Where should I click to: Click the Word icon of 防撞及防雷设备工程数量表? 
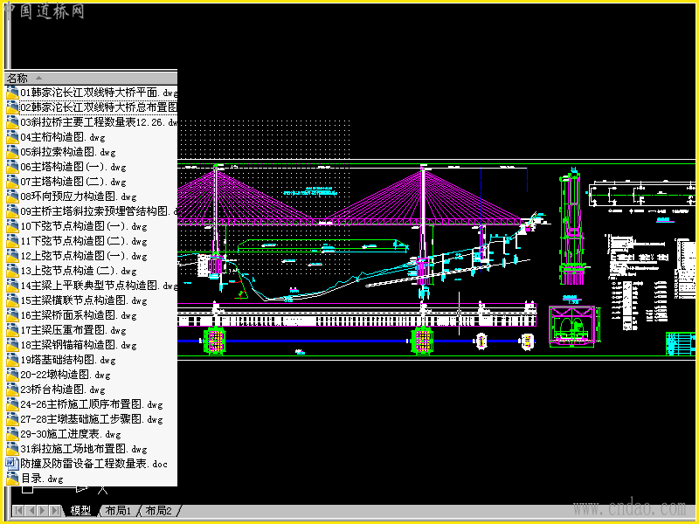pyautogui.click(x=12, y=464)
